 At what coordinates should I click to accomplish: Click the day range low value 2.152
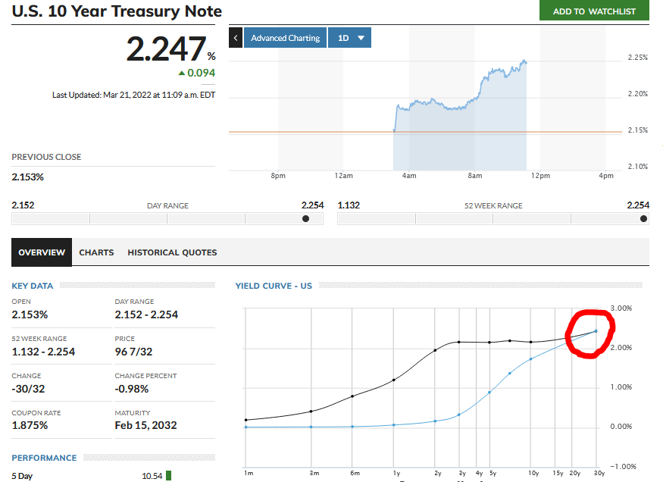23,205
